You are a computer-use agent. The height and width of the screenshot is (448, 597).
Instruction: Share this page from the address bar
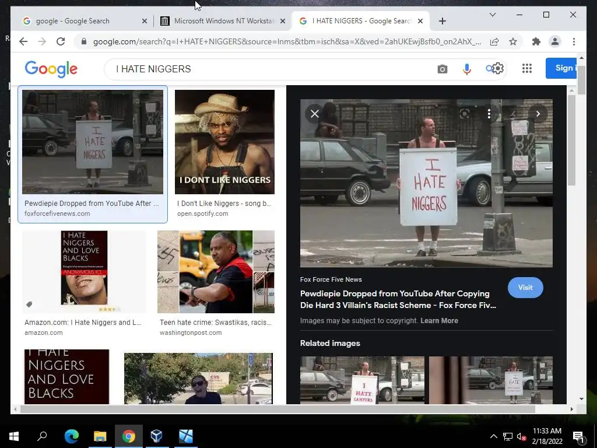[x=494, y=41]
